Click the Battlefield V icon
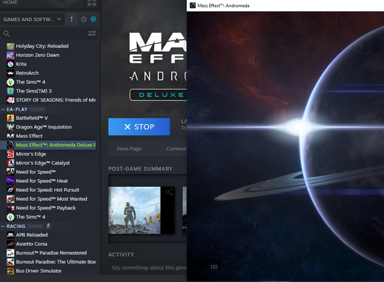This screenshot has width=384, height=282. 10,118
